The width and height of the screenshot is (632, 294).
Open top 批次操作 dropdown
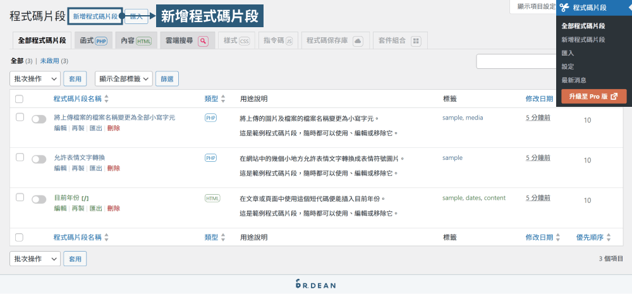point(35,79)
